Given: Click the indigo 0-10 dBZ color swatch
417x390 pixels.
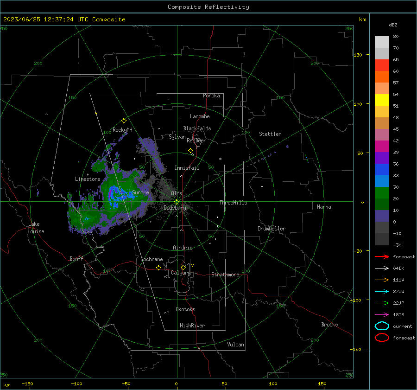Looking at the screenshot, I should [x=382, y=216].
